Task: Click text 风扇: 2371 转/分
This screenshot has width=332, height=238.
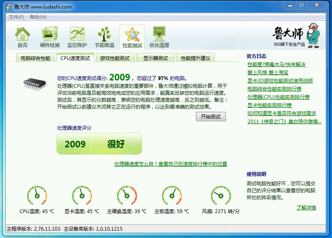Action: (x=221, y=211)
